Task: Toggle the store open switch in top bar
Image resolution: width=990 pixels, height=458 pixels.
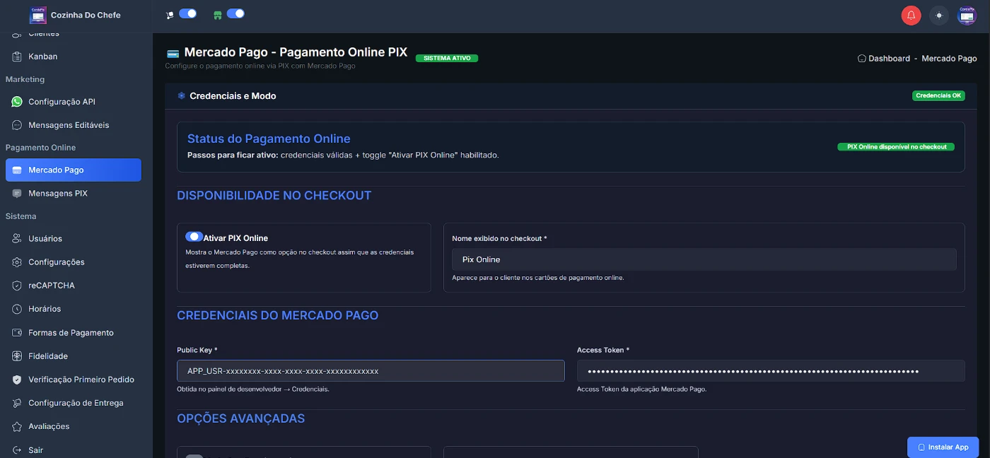Action: (x=235, y=13)
